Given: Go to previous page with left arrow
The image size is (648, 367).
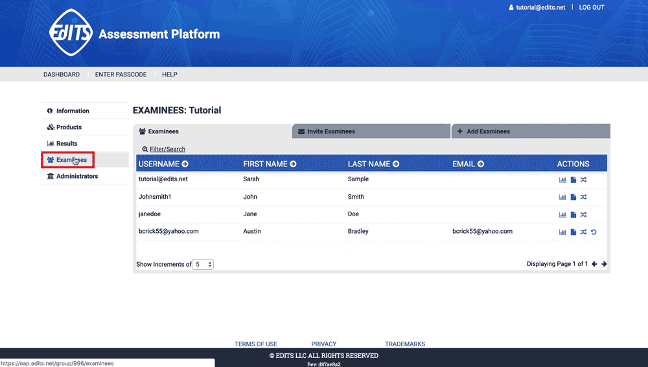Looking at the screenshot, I should pos(594,264).
